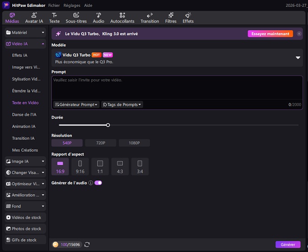This screenshot has height=252, width=308.
Task: Select the Sous-titres toolbar icon
Action: [76, 17]
